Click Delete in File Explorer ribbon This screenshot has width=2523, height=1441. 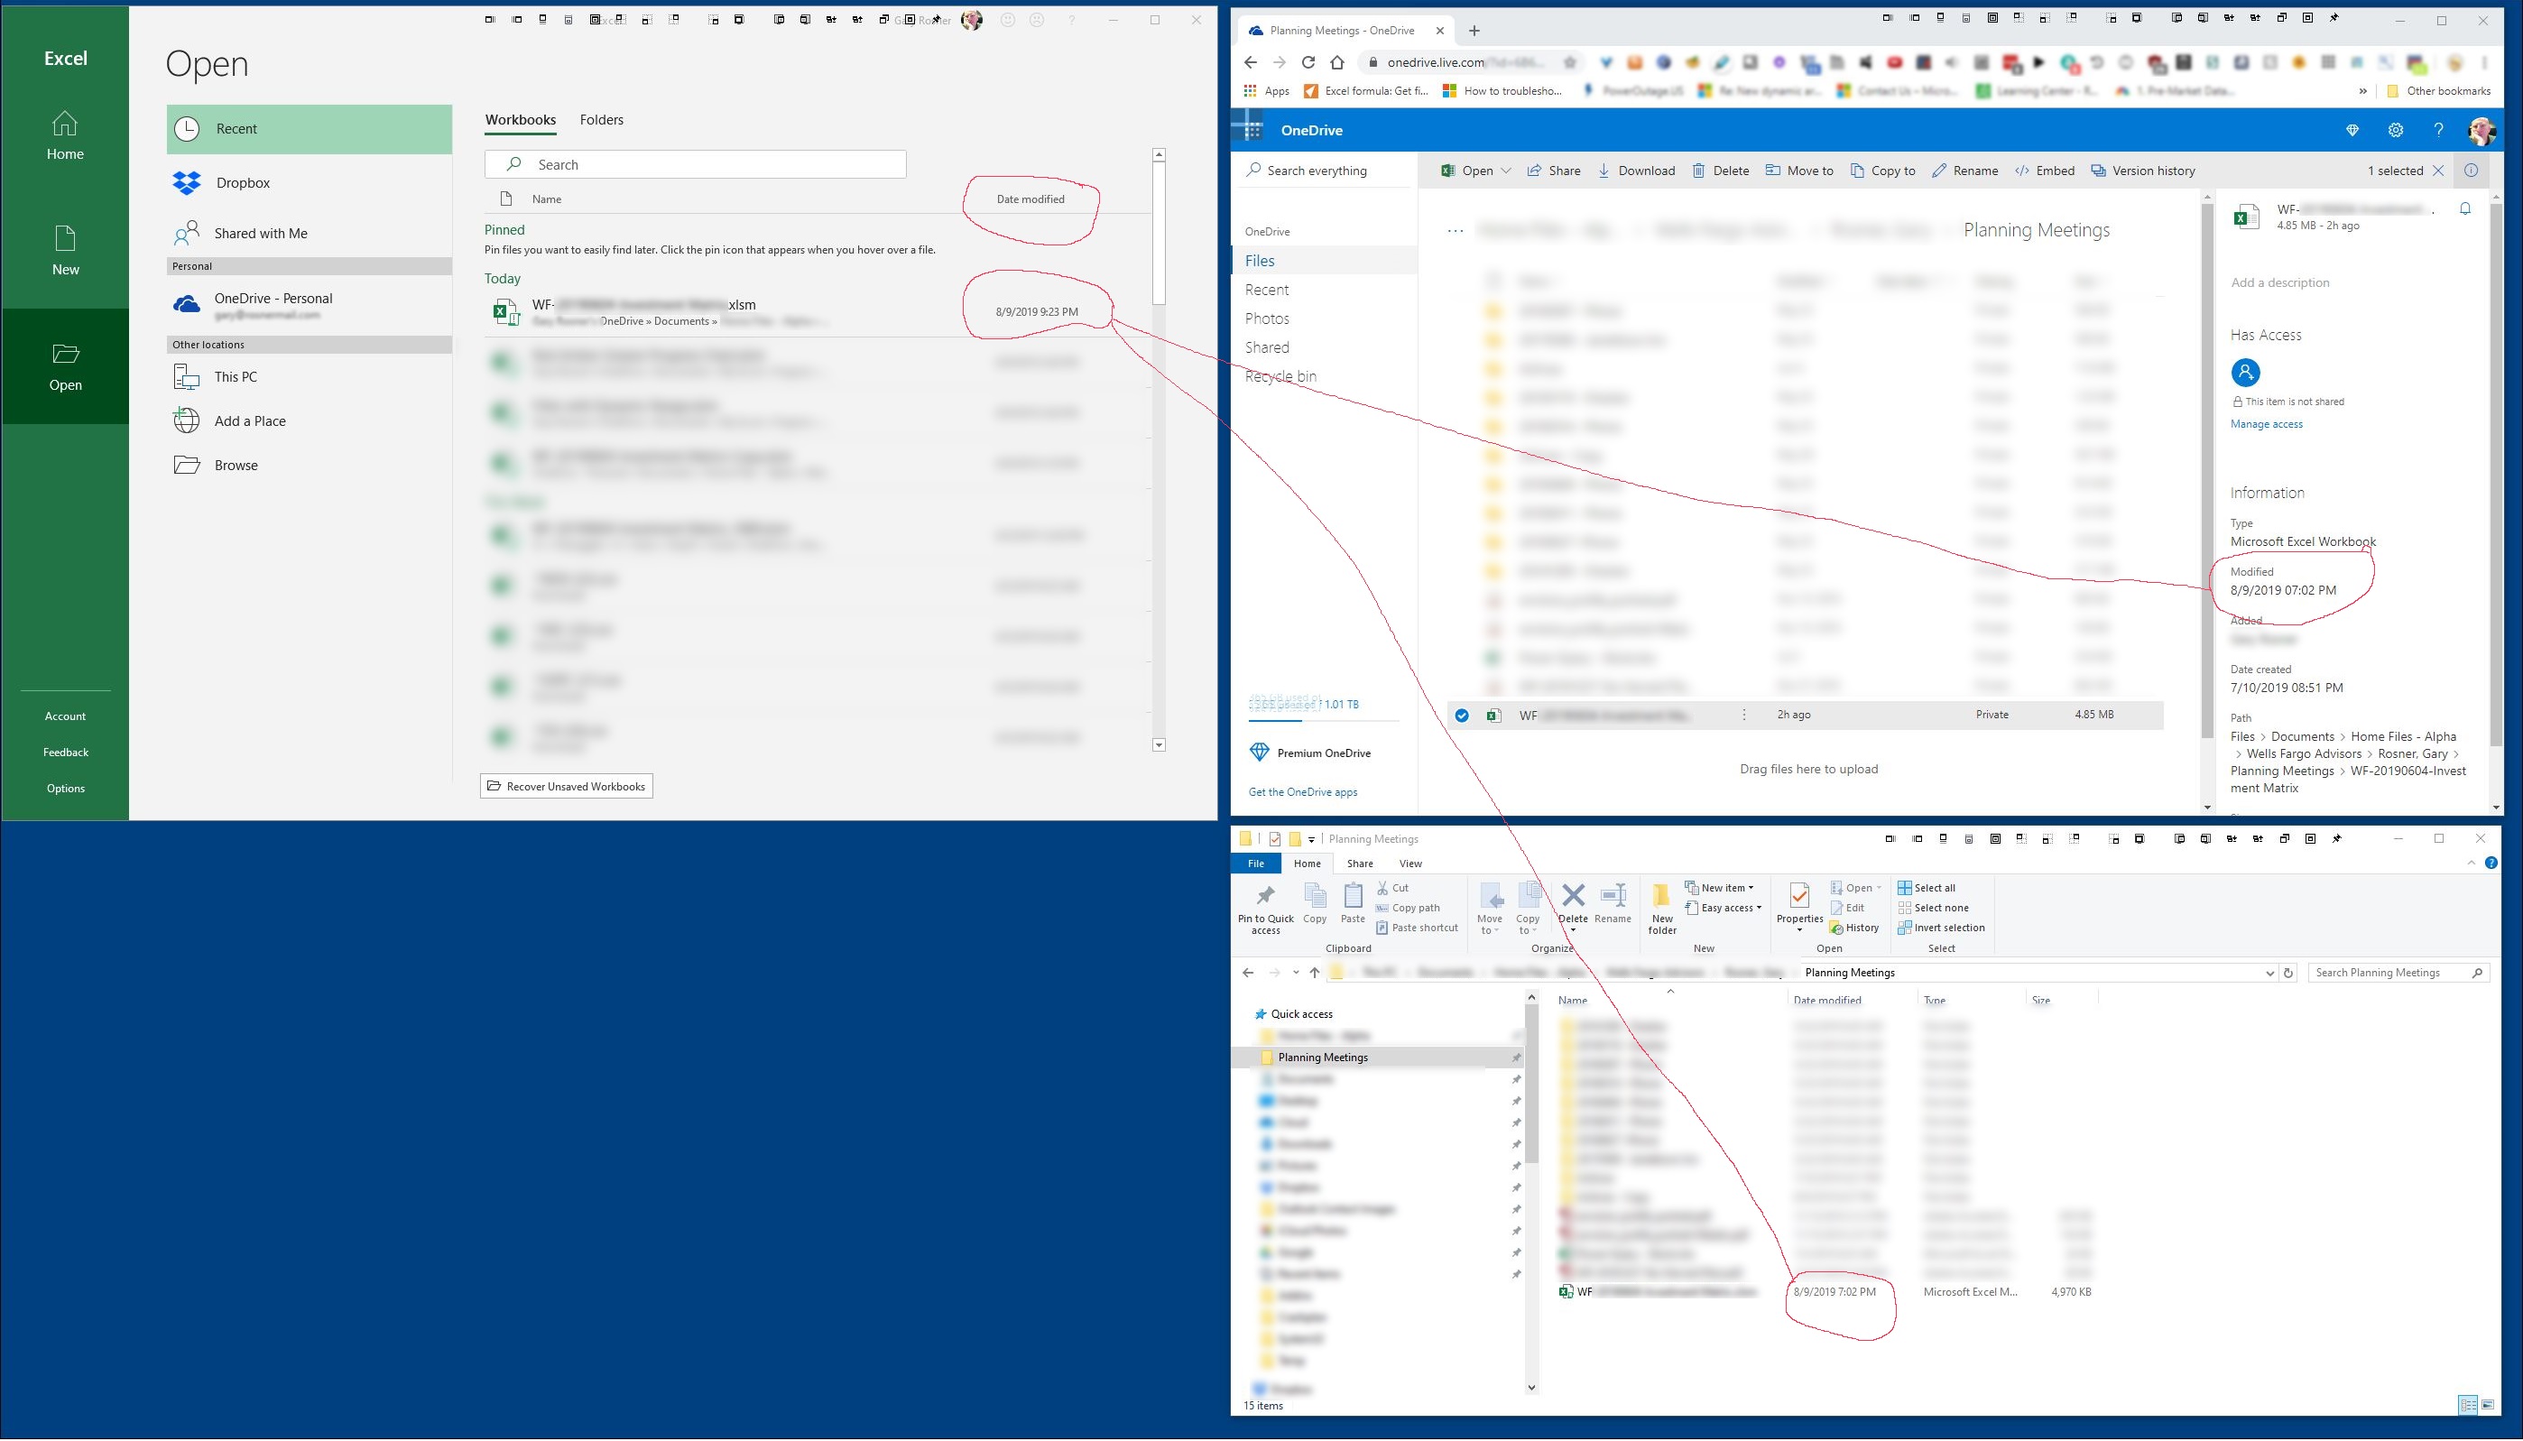[1573, 907]
